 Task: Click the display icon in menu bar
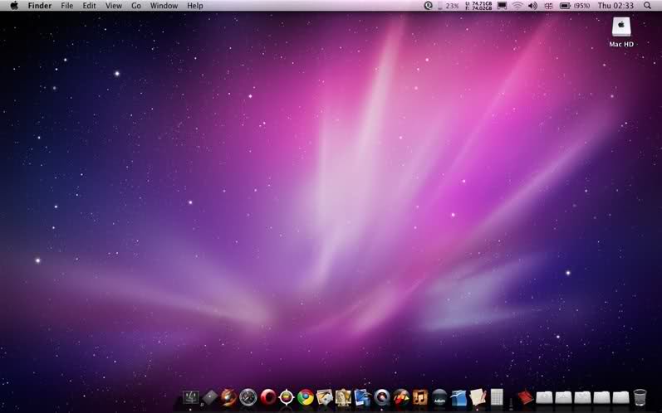click(502, 6)
